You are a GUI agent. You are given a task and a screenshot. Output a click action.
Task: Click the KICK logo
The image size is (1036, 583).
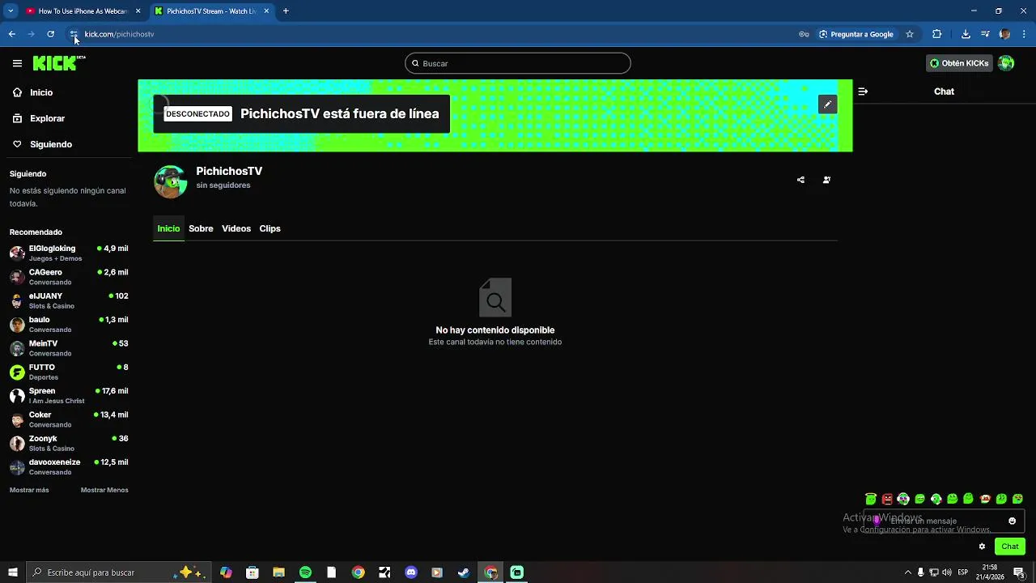(59, 63)
